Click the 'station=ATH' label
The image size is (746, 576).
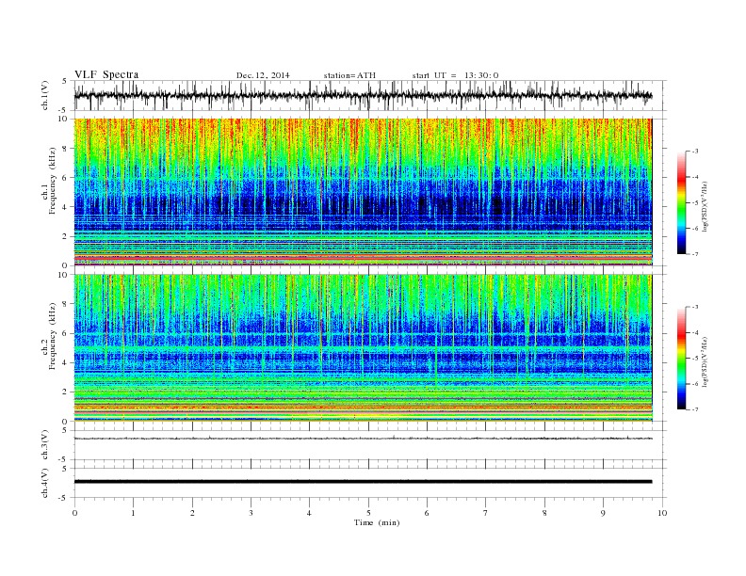pos(349,75)
